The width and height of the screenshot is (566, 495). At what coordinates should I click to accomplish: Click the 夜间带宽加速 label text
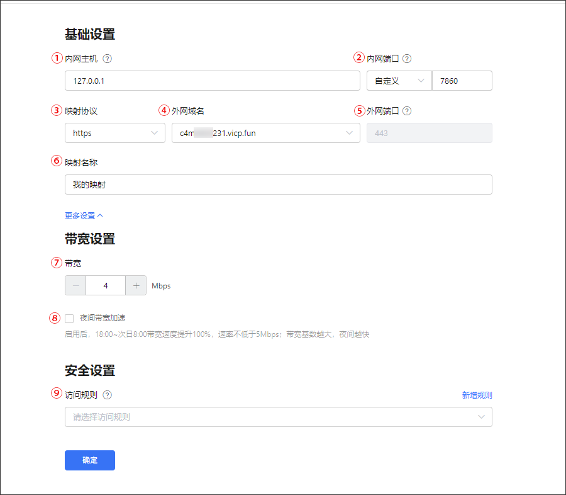tap(103, 318)
